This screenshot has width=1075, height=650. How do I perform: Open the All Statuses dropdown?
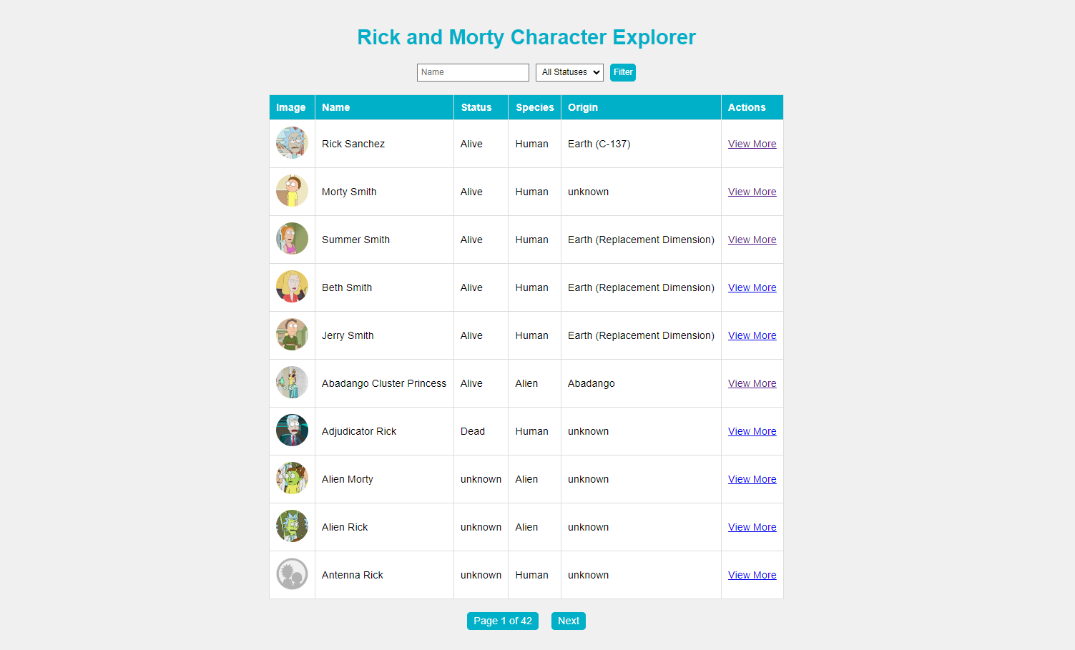tap(569, 72)
